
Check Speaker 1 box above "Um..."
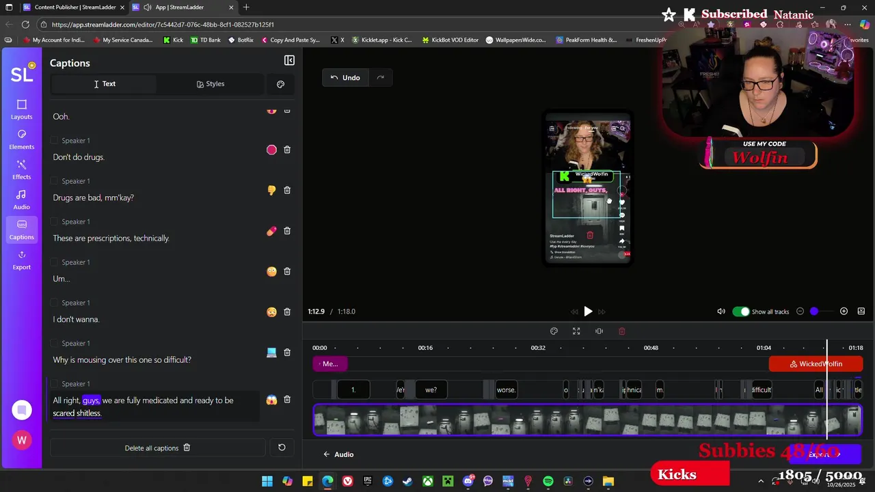54,262
